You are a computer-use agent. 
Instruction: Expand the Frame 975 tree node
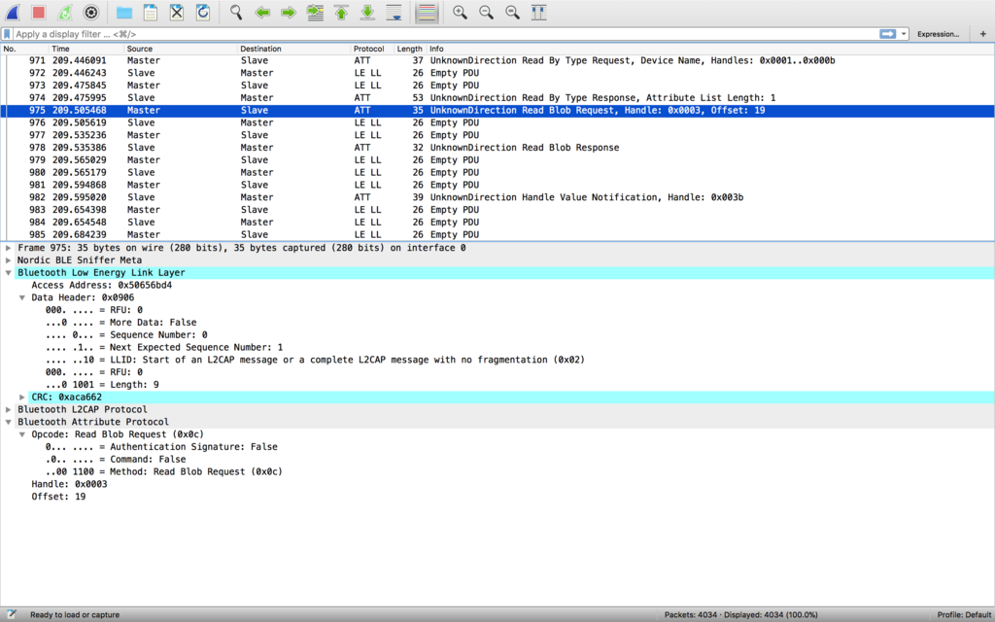[8, 248]
